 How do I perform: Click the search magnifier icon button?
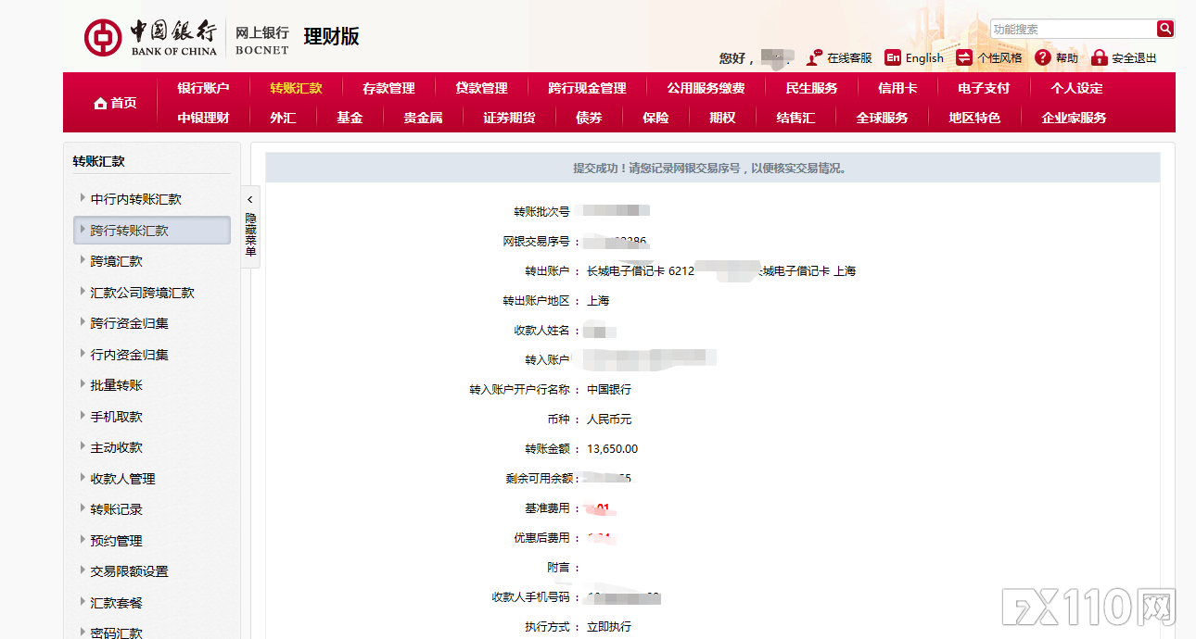pyautogui.click(x=1164, y=29)
